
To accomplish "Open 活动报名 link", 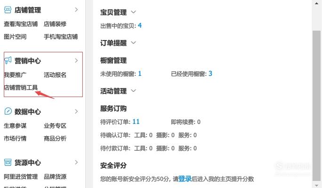I will (55, 75).
